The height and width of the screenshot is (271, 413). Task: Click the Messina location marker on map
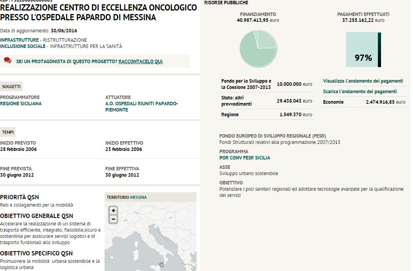point(162,265)
